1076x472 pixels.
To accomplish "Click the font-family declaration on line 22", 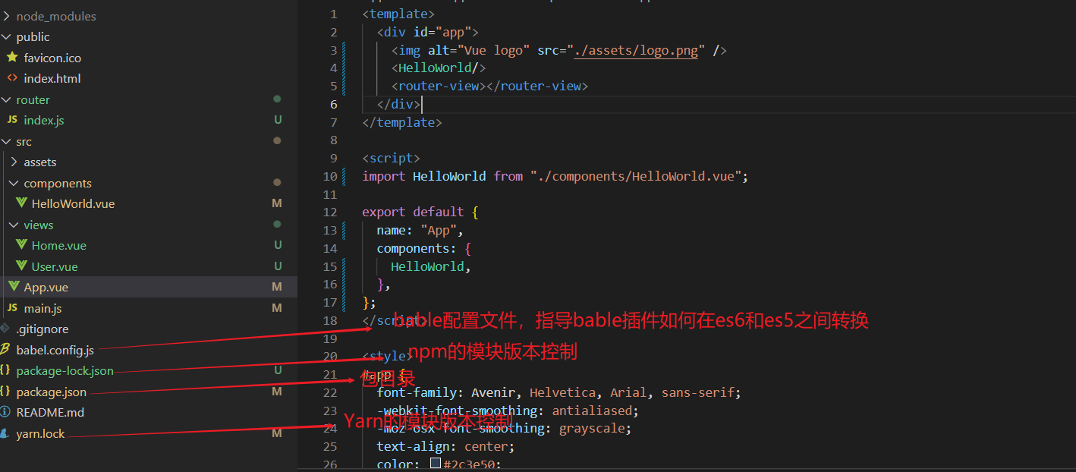I will tap(558, 392).
